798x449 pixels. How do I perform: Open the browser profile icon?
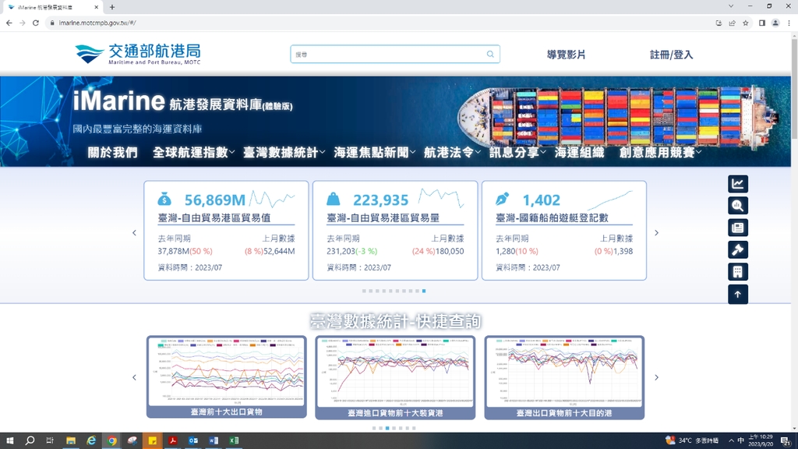(775, 23)
